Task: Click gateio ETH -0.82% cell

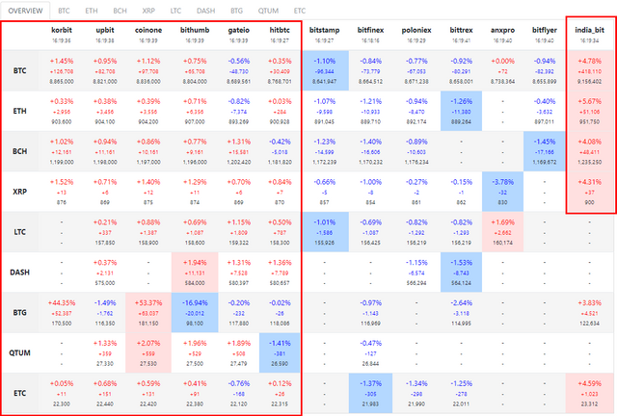Action: click(x=239, y=112)
